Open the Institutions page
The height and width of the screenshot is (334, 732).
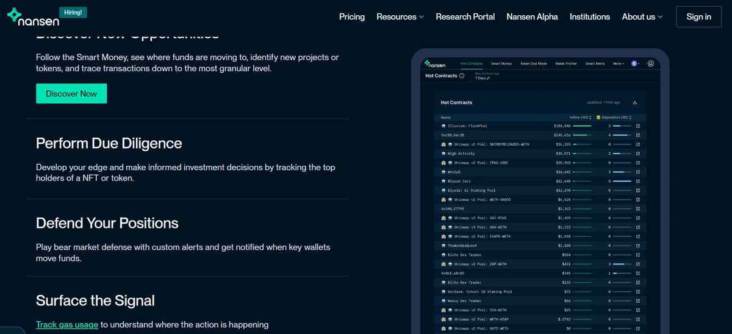590,16
